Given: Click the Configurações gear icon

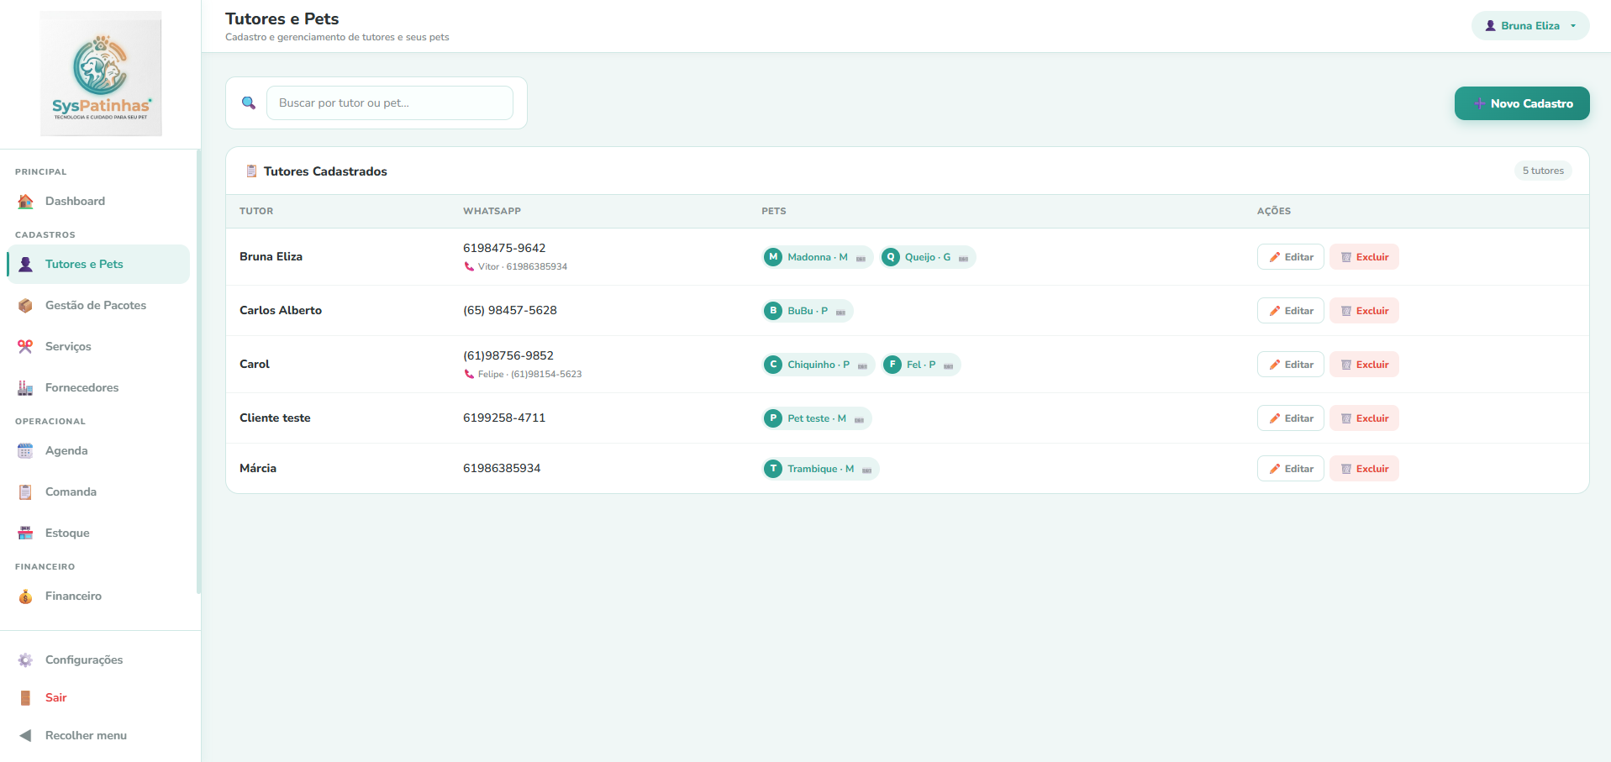Looking at the screenshot, I should tap(25, 660).
